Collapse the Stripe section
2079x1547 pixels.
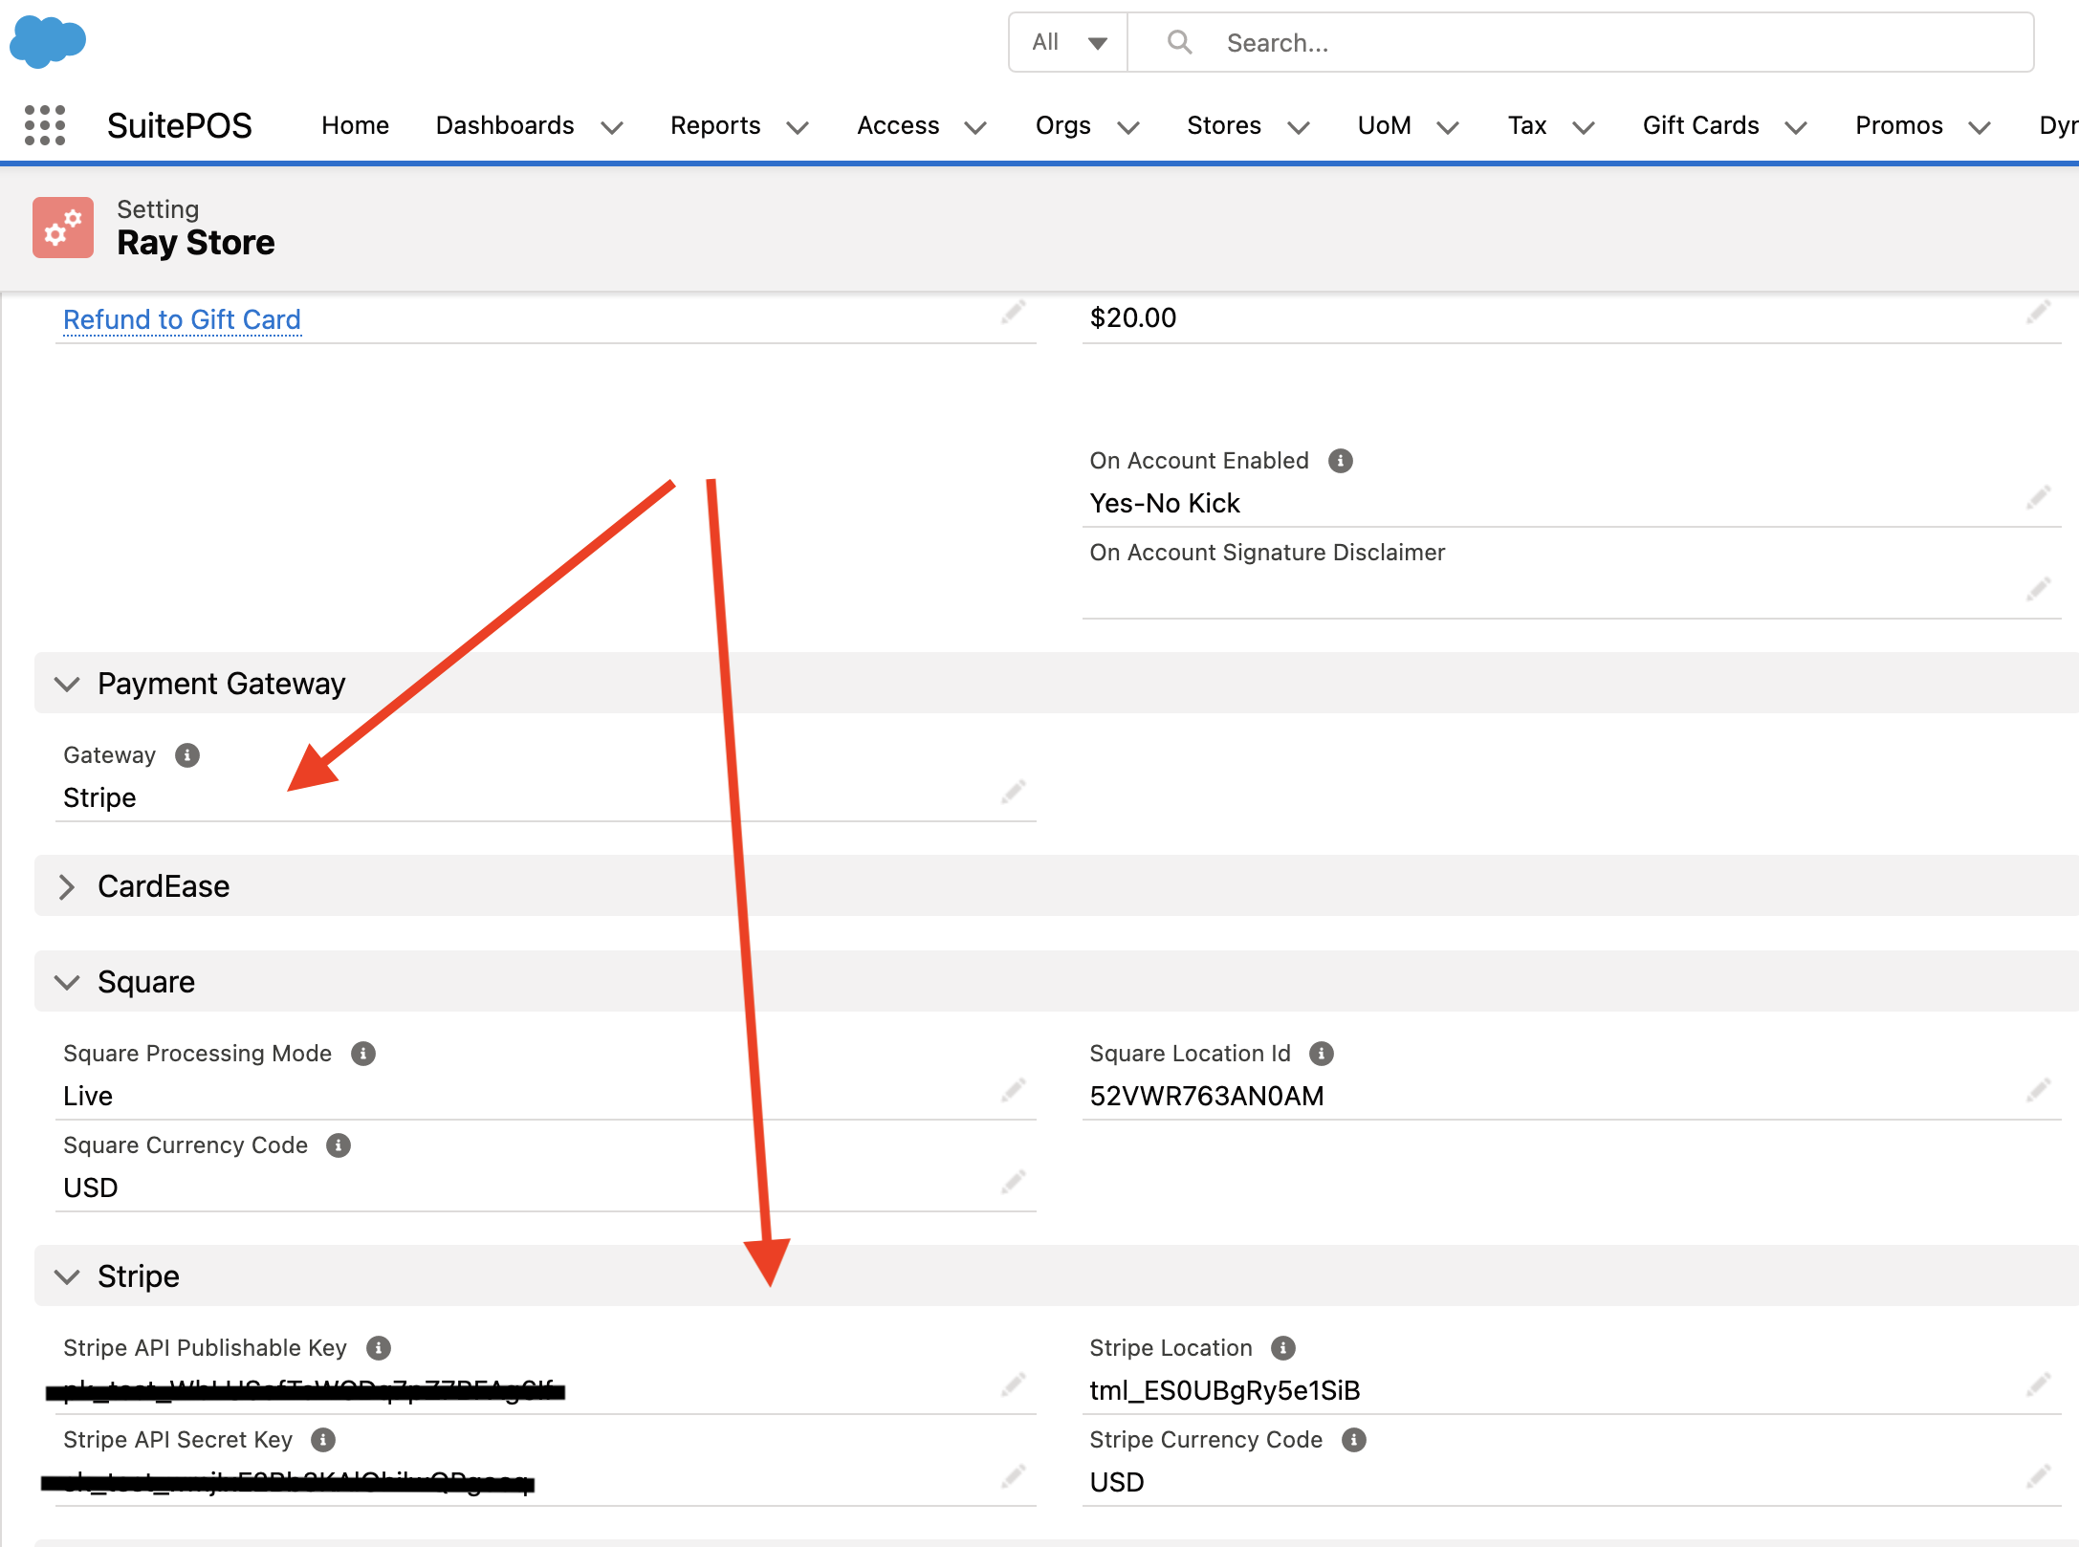67,1276
